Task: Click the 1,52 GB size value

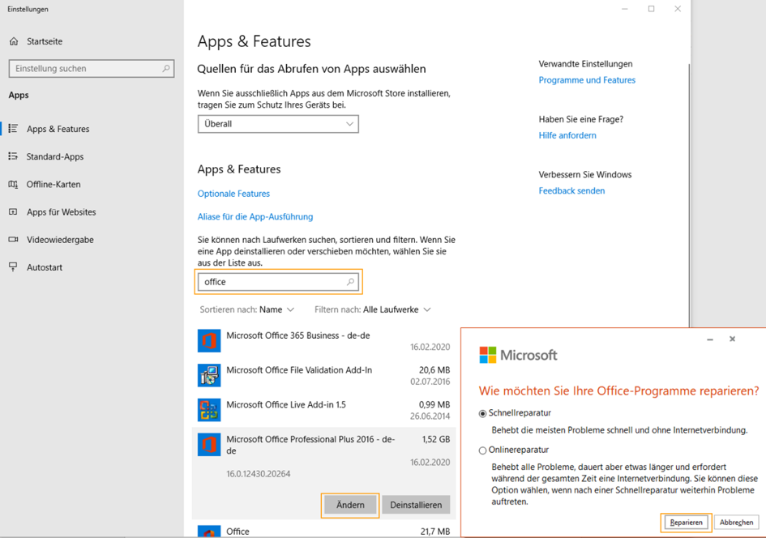Action: [x=436, y=439]
